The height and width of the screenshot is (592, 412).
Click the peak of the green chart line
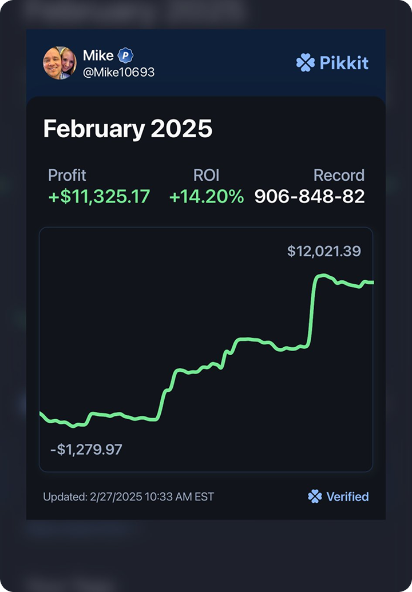point(322,276)
